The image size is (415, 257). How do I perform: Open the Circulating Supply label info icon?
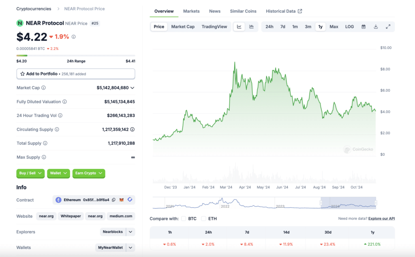(57, 129)
